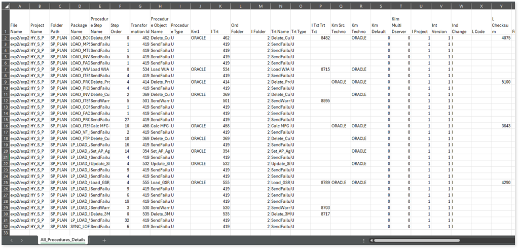Select row 16 header
The image size is (519, 249).
[5, 126]
